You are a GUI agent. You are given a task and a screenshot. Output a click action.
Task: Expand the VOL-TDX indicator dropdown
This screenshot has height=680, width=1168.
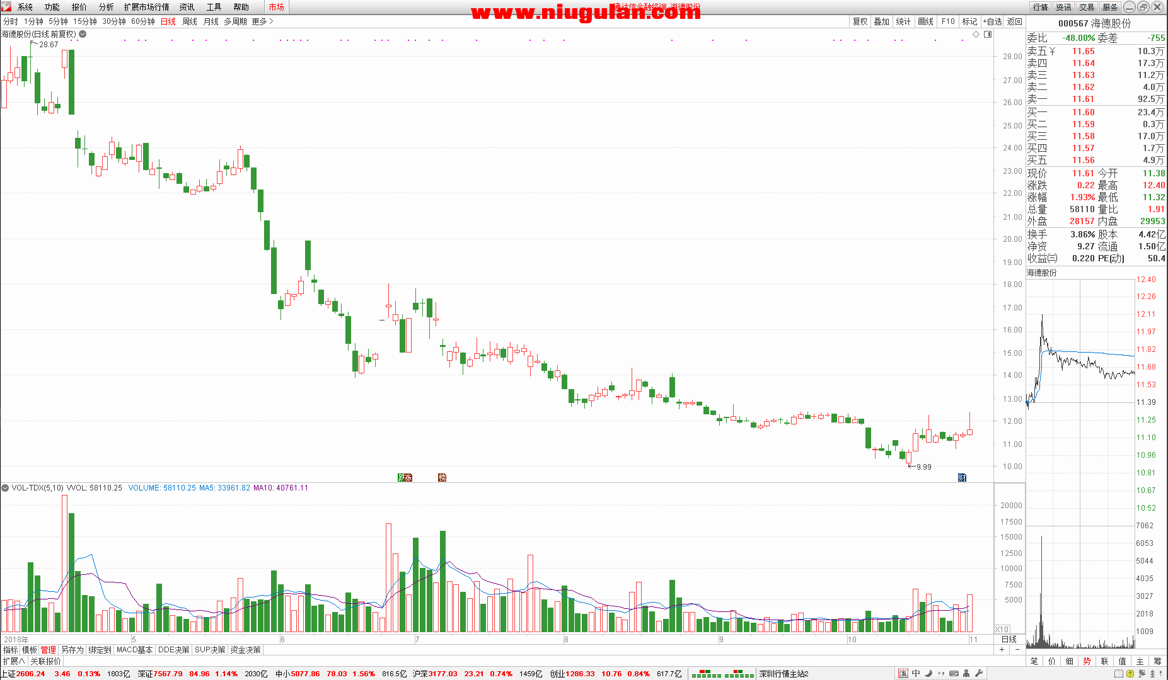(5, 488)
